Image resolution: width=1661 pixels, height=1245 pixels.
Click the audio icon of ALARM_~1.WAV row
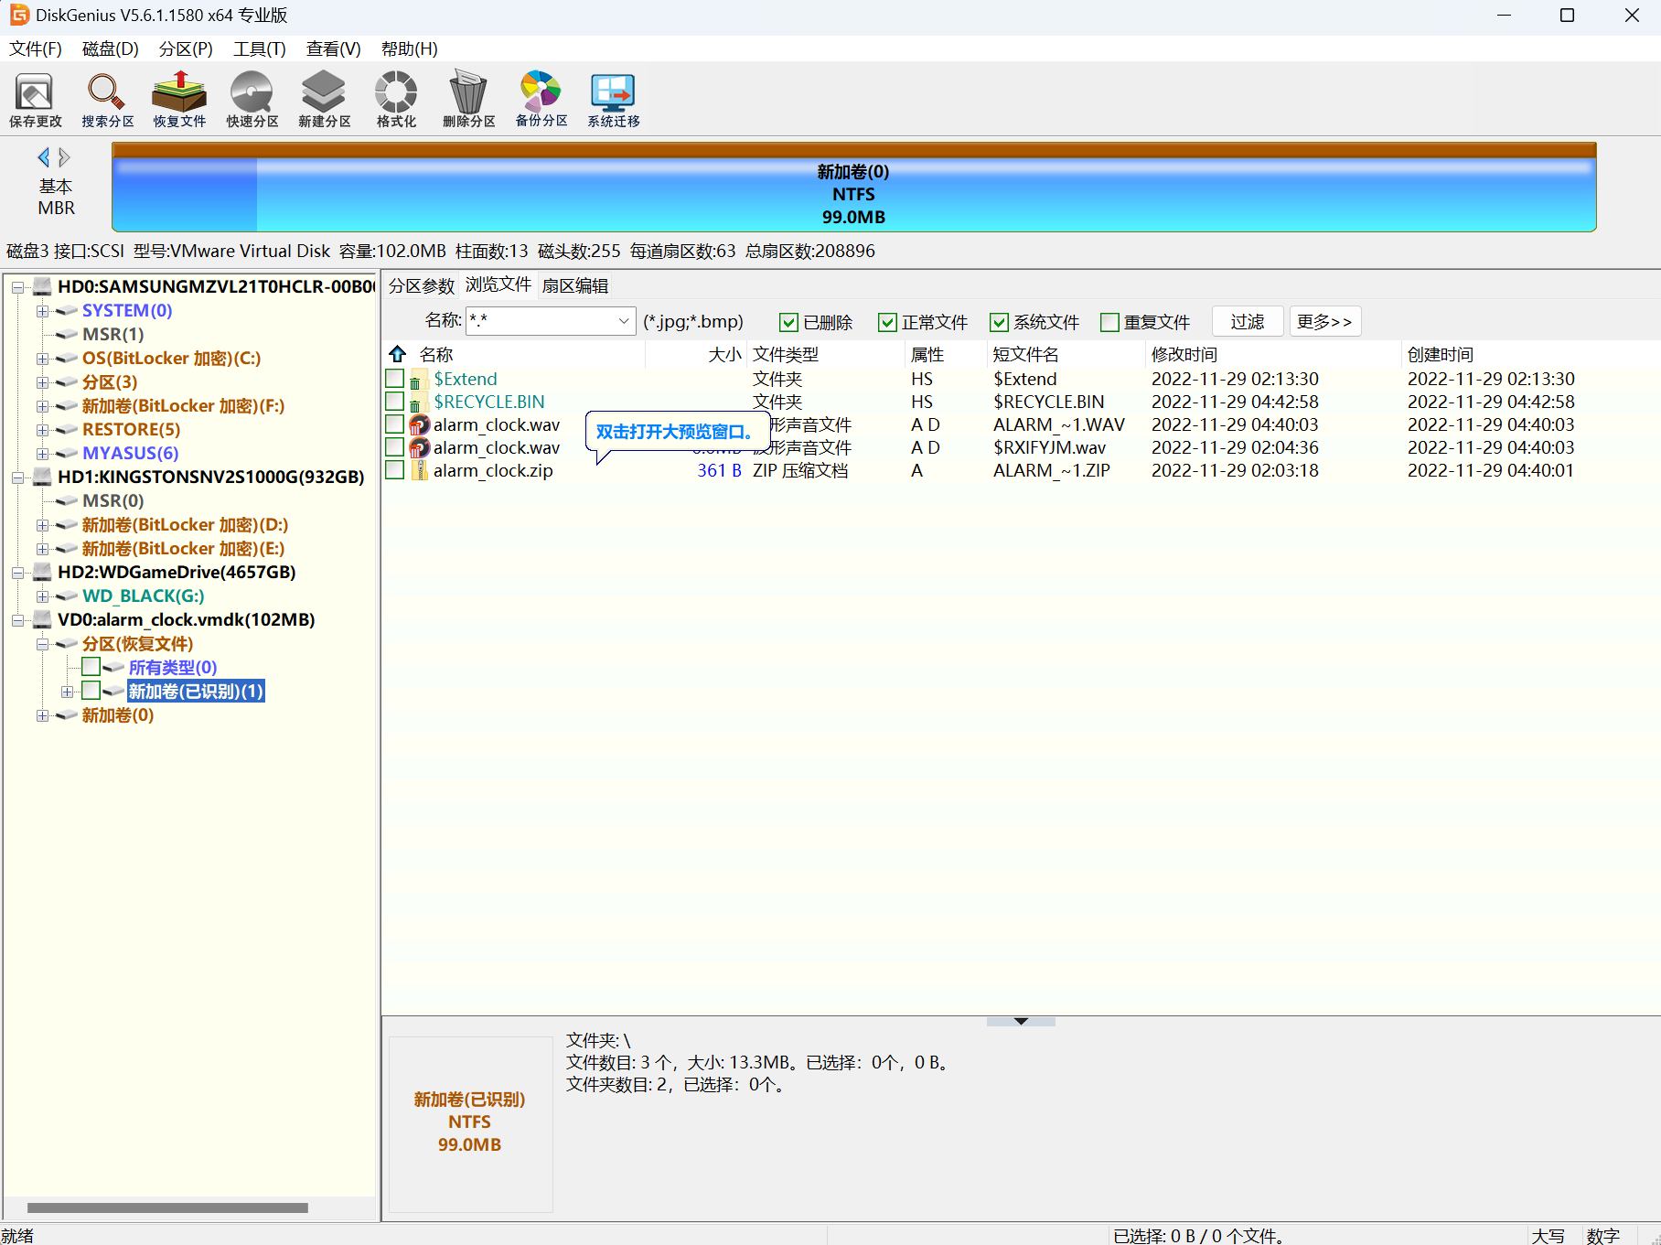[419, 425]
